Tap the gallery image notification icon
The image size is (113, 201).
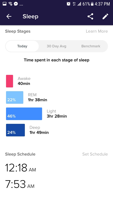(x=5, y=4)
